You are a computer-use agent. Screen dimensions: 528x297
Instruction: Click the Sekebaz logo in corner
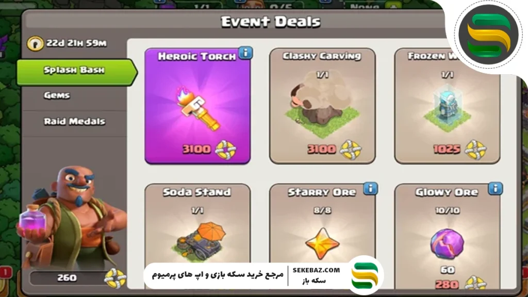[488, 35]
